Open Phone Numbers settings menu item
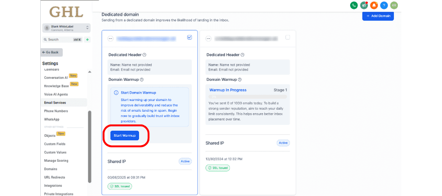 (x=56, y=111)
